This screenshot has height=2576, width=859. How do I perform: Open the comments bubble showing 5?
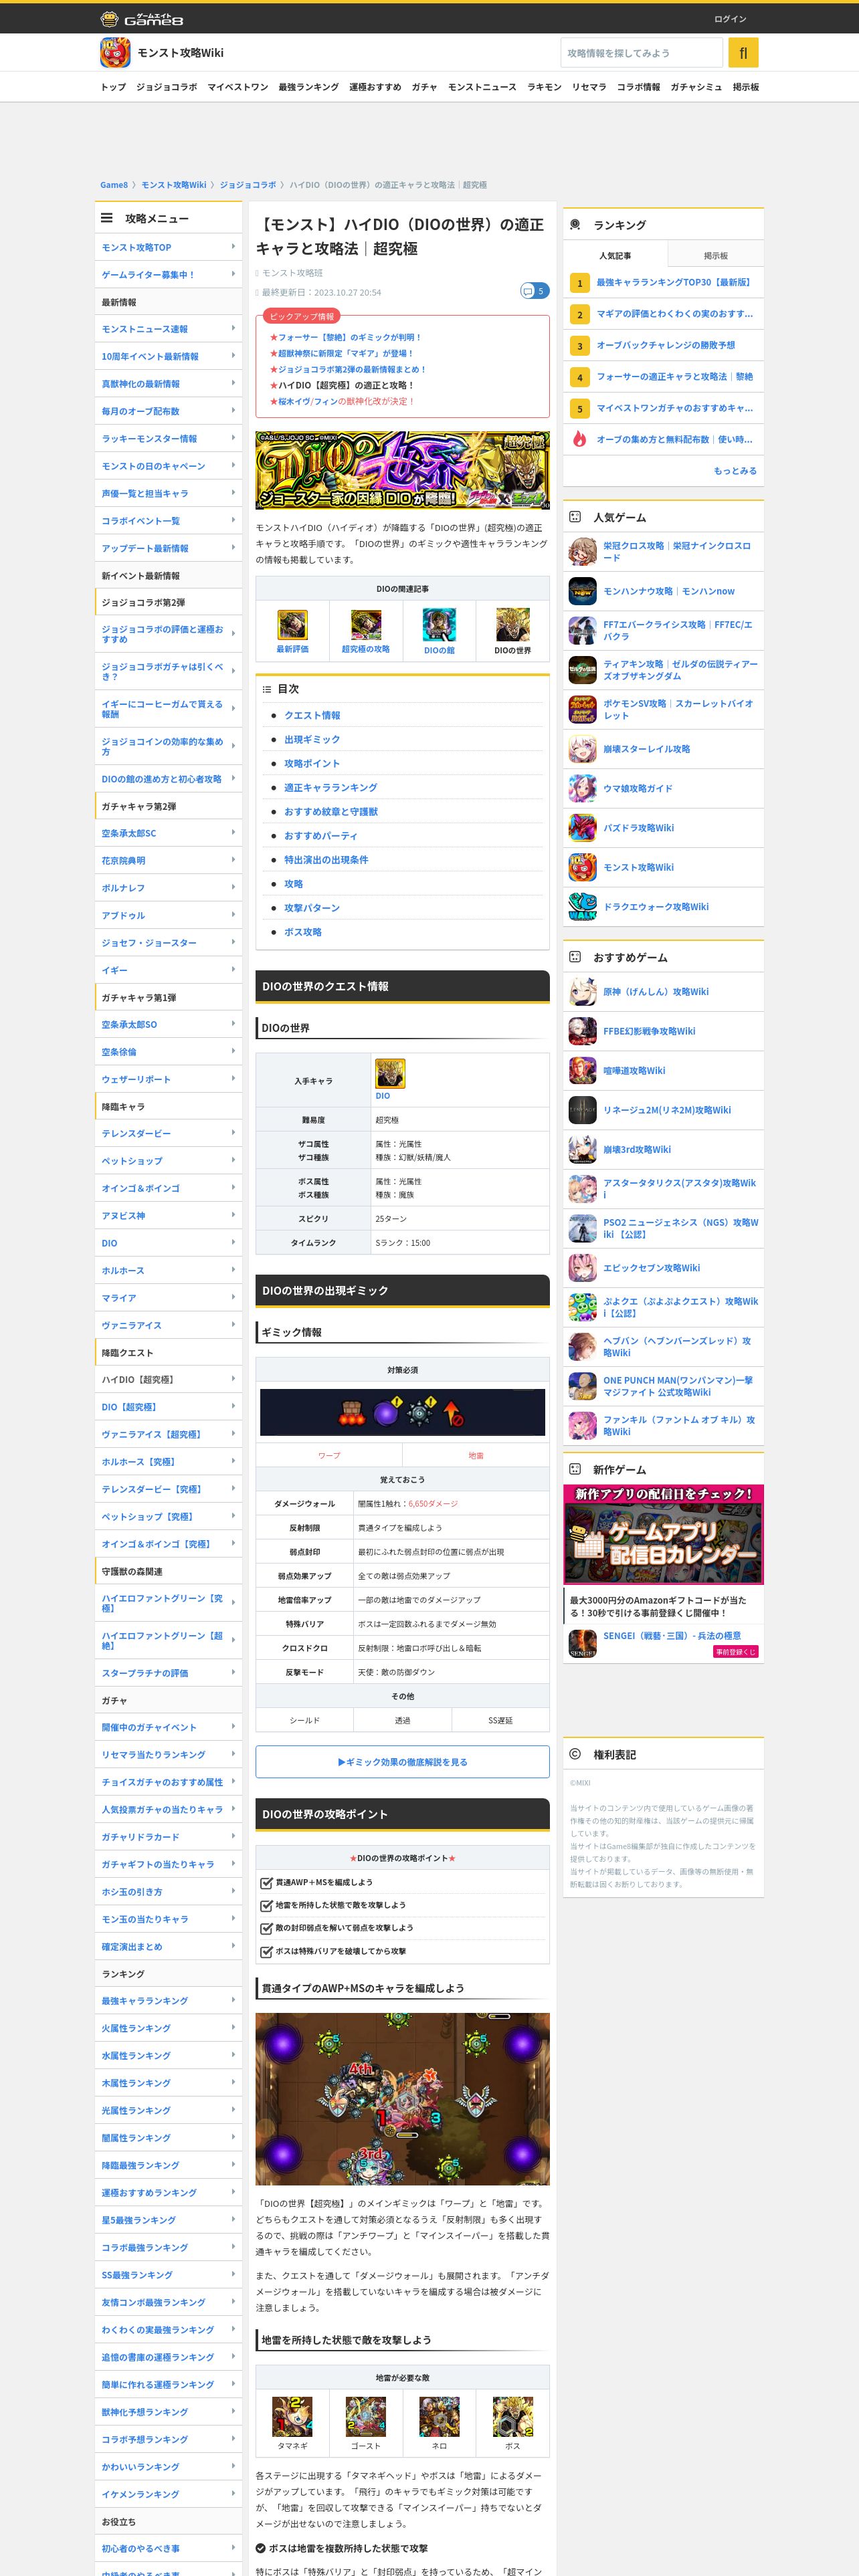534,291
